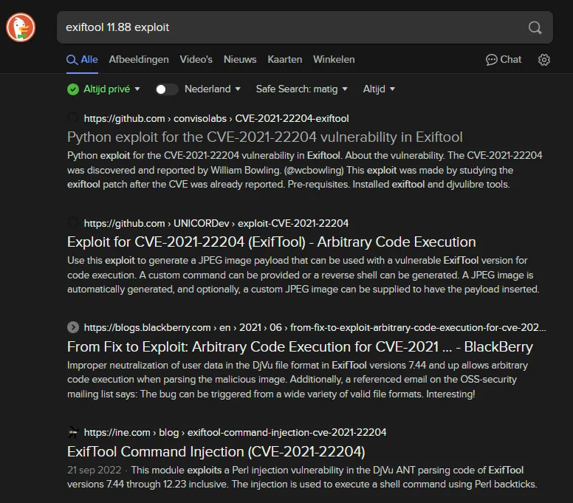Open the settings gear icon

click(x=543, y=60)
